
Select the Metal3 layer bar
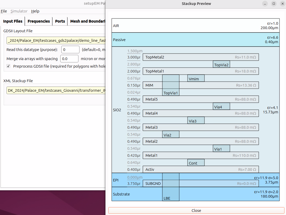pos(201,127)
